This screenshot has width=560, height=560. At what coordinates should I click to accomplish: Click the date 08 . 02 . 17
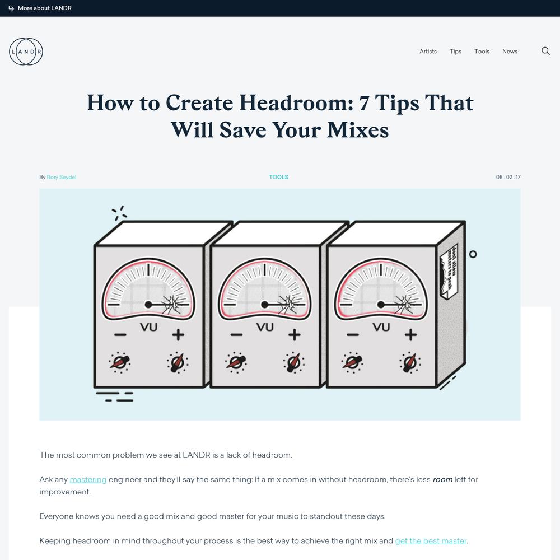click(x=508, y=177)
